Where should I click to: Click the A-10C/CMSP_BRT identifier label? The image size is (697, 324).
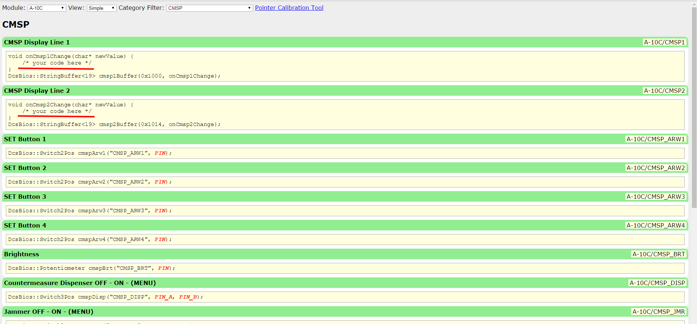pos(658,254)
